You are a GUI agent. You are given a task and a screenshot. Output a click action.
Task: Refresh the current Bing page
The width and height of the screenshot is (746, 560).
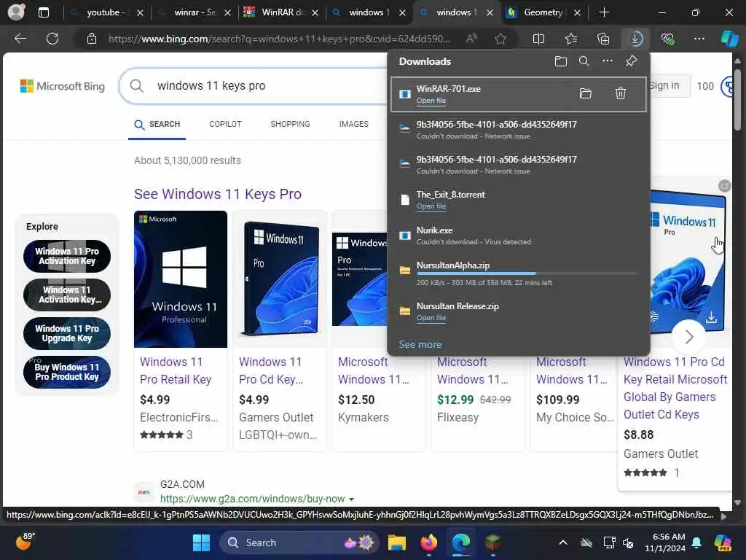tap(52, 39)
